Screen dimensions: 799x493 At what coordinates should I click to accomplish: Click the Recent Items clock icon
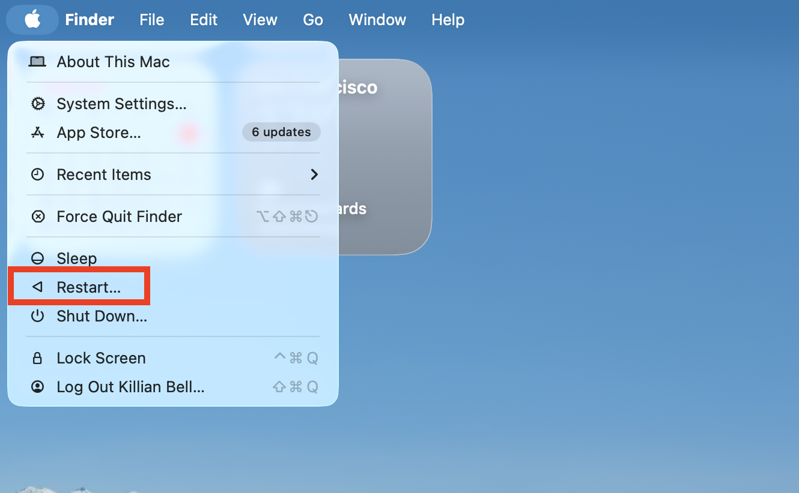point(37,175)
